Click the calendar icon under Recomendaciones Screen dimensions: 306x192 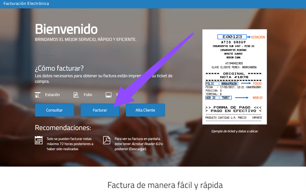click(x=39, y=140)
